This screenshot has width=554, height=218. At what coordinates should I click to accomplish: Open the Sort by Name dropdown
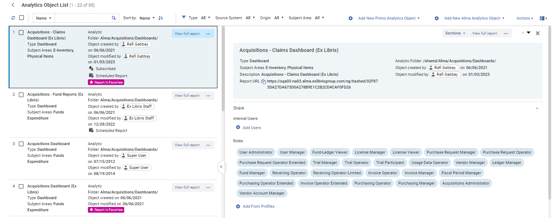pos(147,18)
